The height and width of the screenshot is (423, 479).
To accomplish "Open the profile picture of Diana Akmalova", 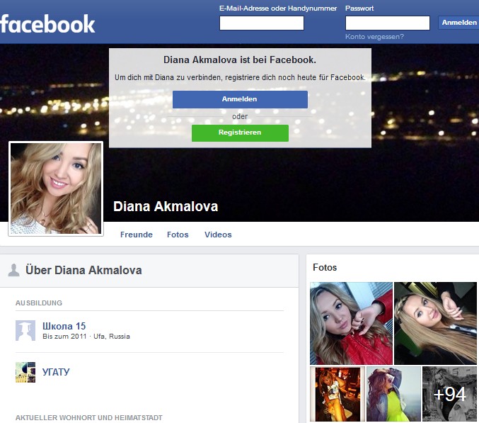I will 56,188.
